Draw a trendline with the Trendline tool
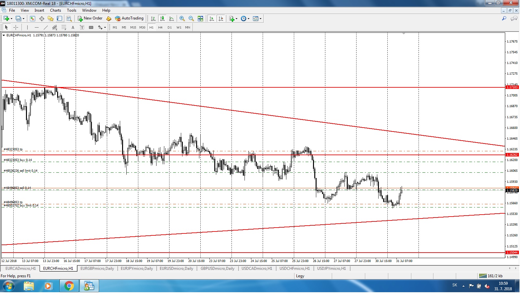This screenshot has height=300, width=526. [x=46, y=28]
